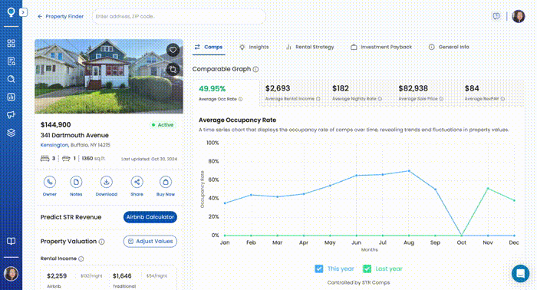Expand the sidebar with the arrow toggle
537x290 pixels.
23,12
